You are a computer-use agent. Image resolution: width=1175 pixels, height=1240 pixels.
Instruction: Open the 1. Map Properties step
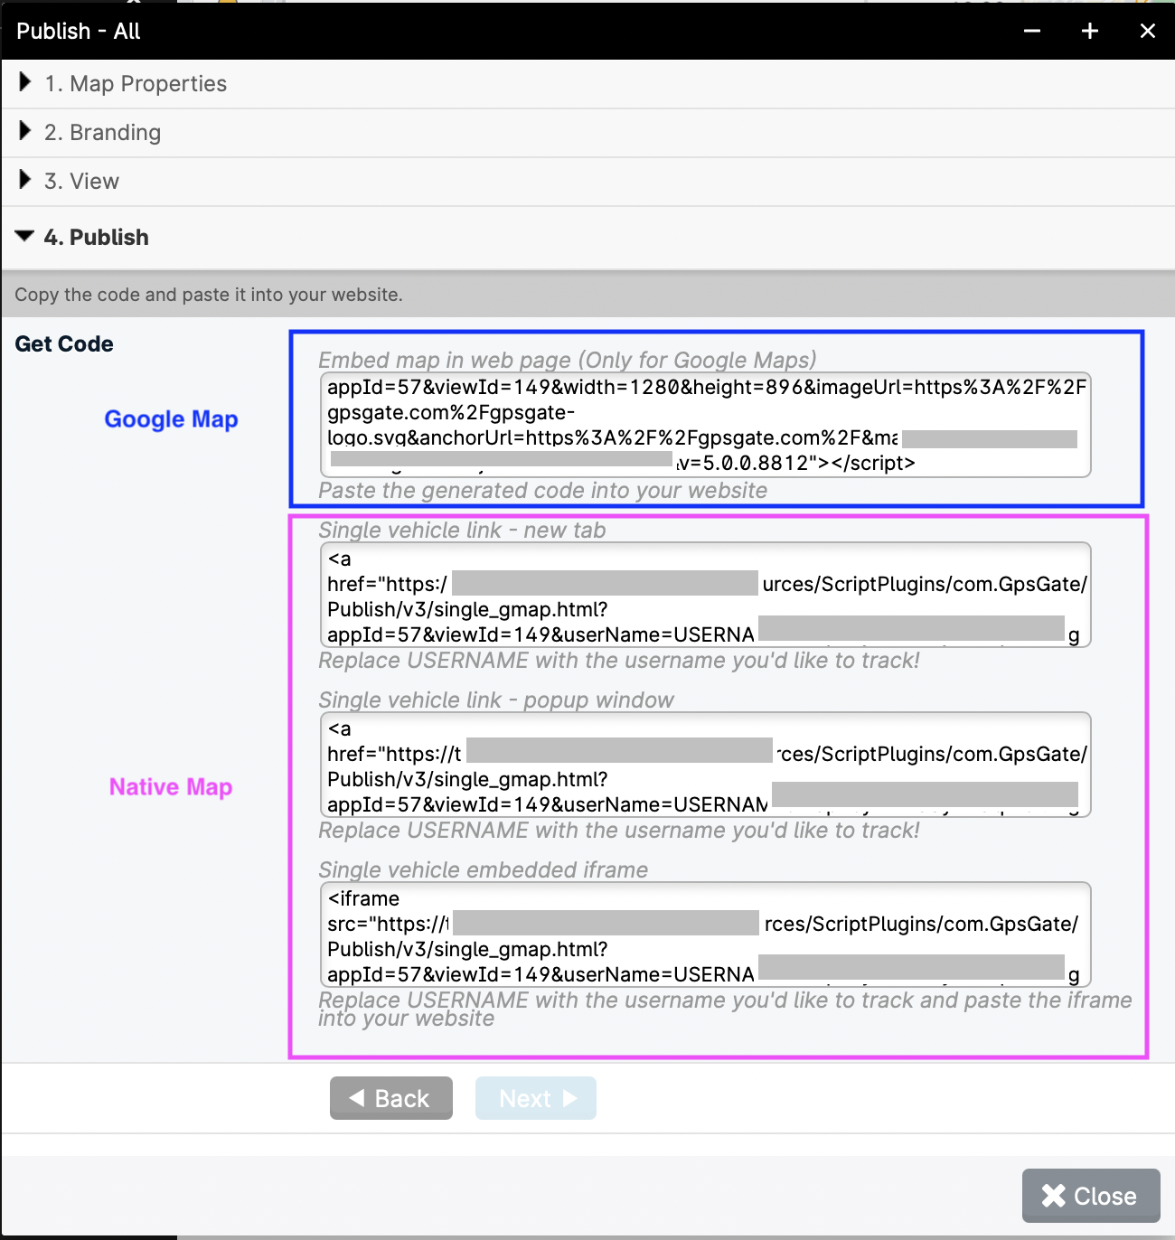[x=136, y=84]
